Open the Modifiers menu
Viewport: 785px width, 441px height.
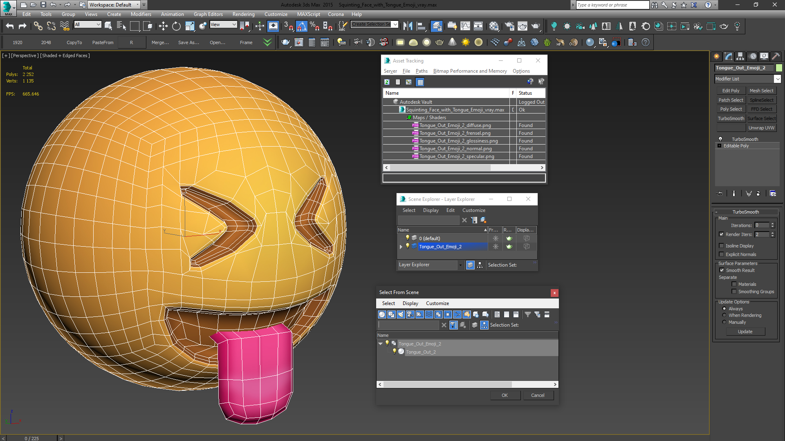pos(141,14)
